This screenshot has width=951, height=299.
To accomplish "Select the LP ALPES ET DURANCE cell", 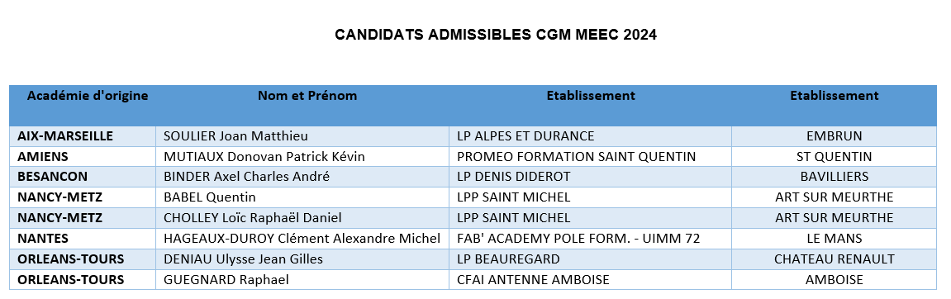I will (x=590, y=136).
